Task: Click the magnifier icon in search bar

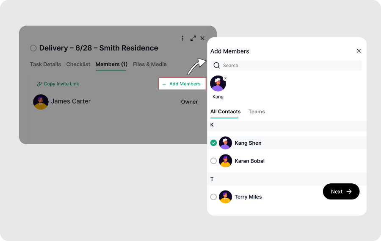Action: (217, 65)
